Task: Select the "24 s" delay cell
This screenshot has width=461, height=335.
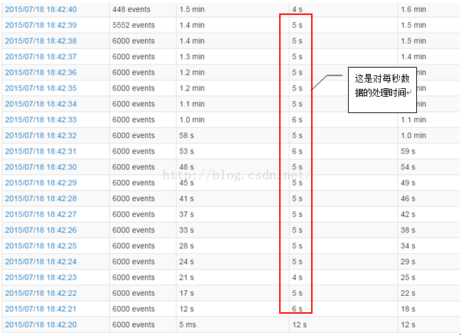Action: point(187,262)
